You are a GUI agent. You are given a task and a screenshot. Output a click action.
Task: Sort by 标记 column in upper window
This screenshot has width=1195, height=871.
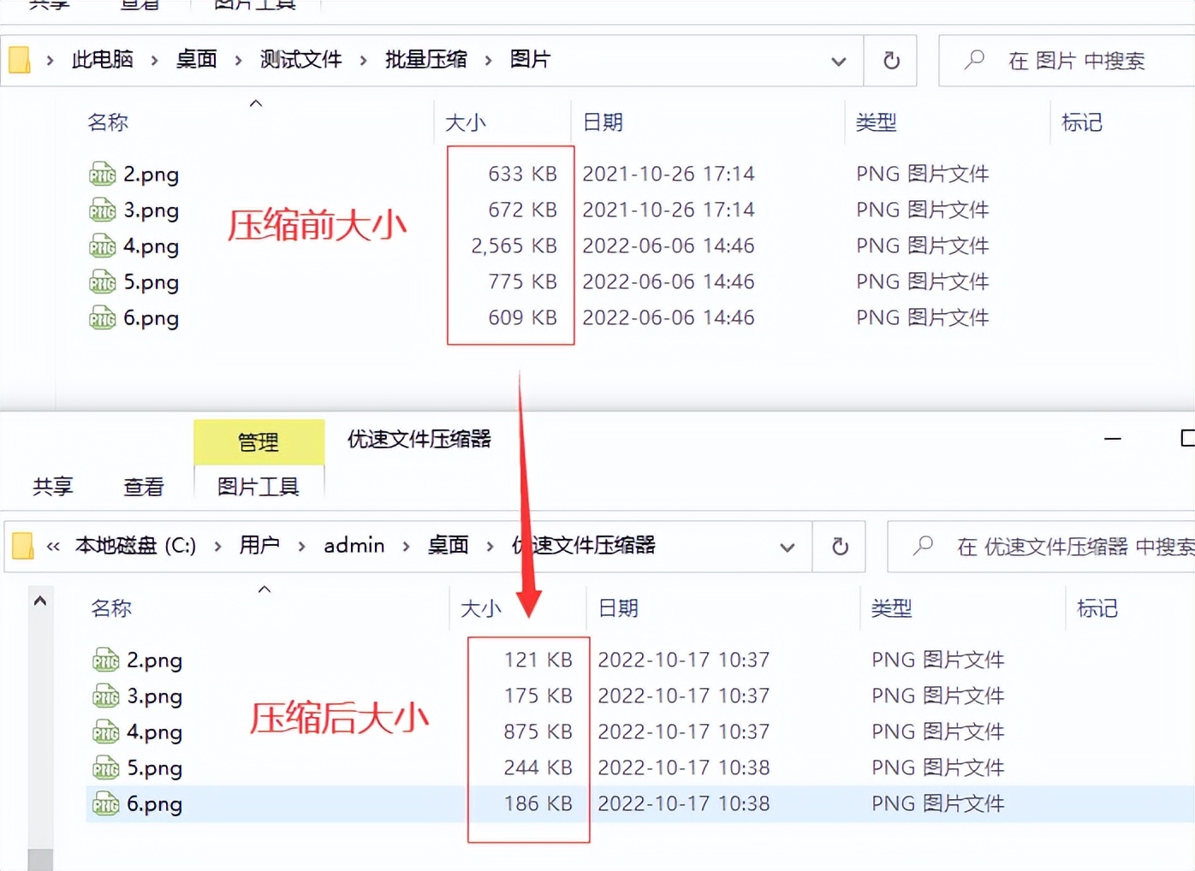[x=1082, y=123]
